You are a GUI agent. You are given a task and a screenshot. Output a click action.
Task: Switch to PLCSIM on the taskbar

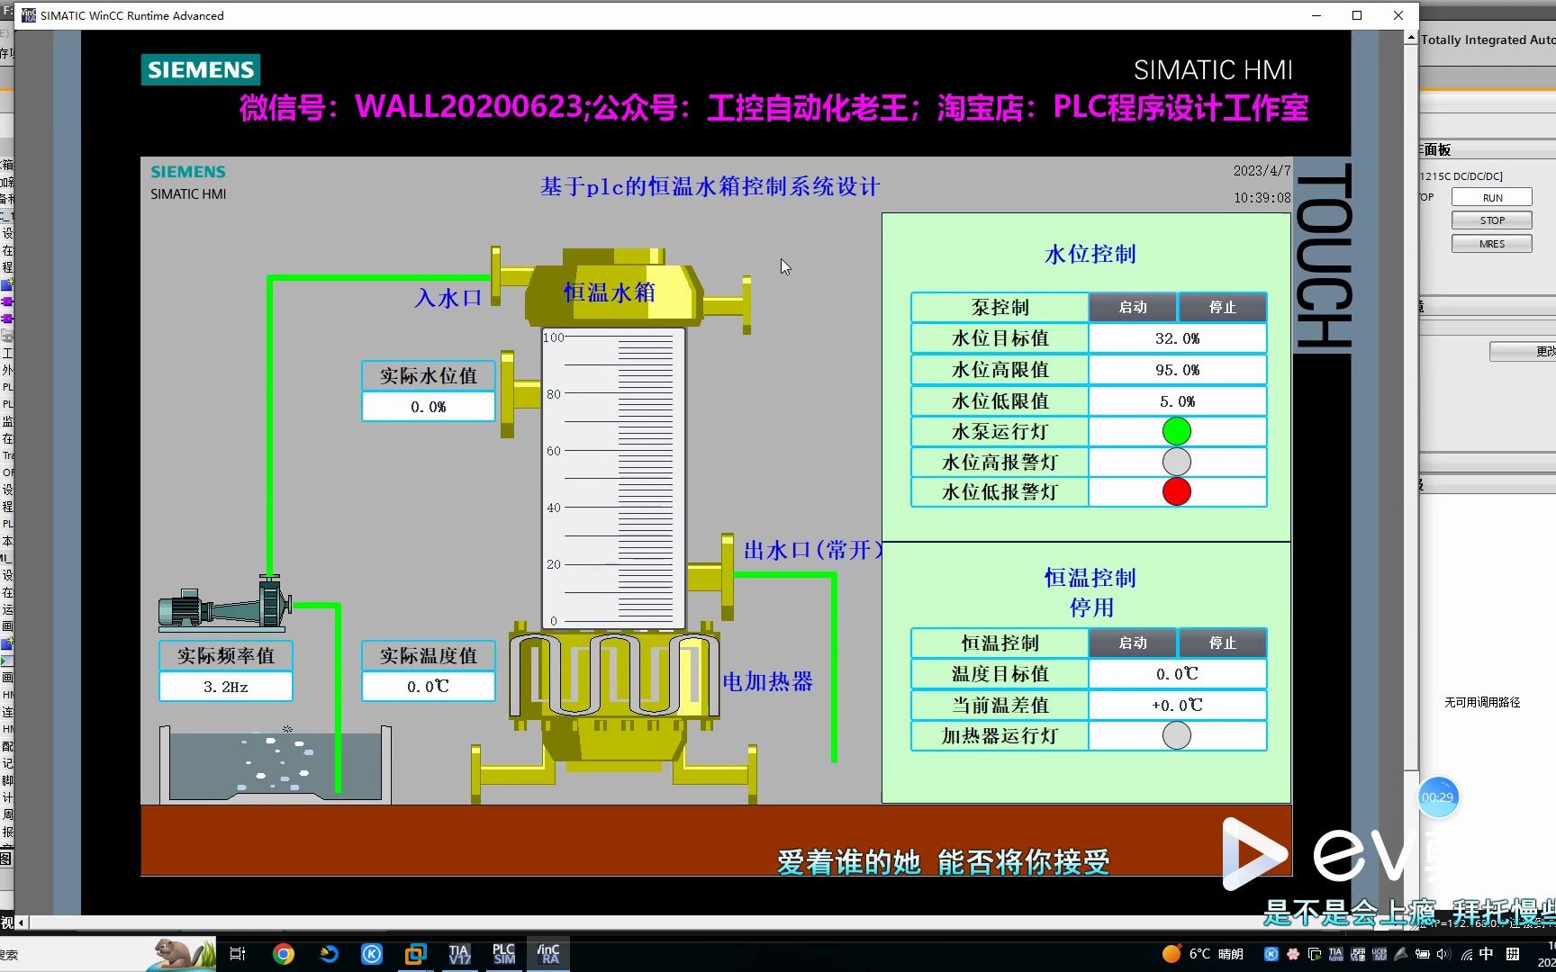504,954
